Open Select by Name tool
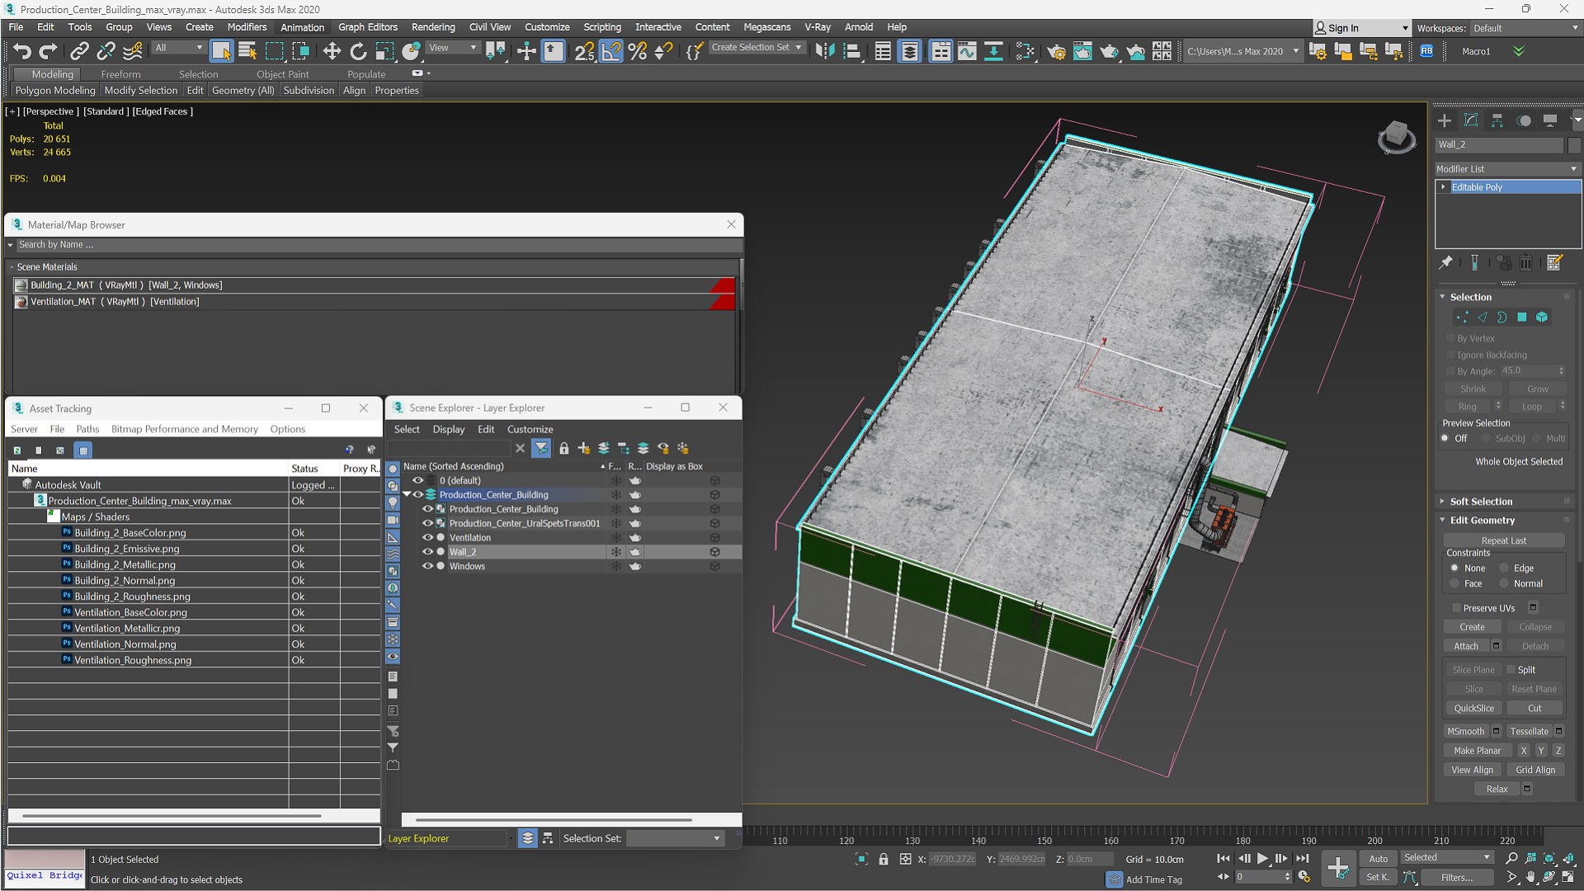 tap(247, 51)
